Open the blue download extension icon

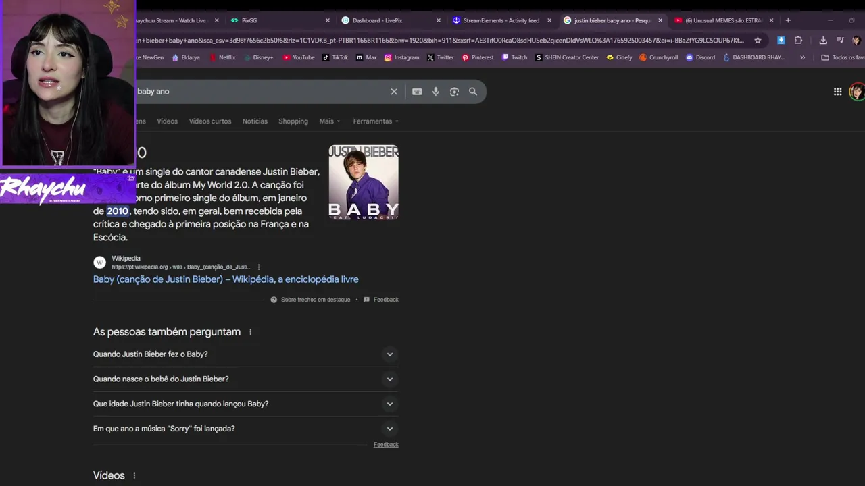[781, 40]
